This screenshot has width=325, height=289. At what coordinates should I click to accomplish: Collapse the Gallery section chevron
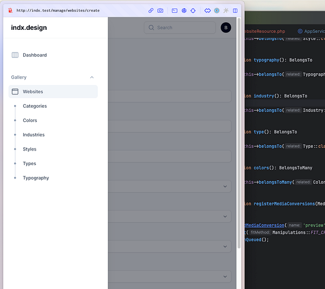point(92,77)
